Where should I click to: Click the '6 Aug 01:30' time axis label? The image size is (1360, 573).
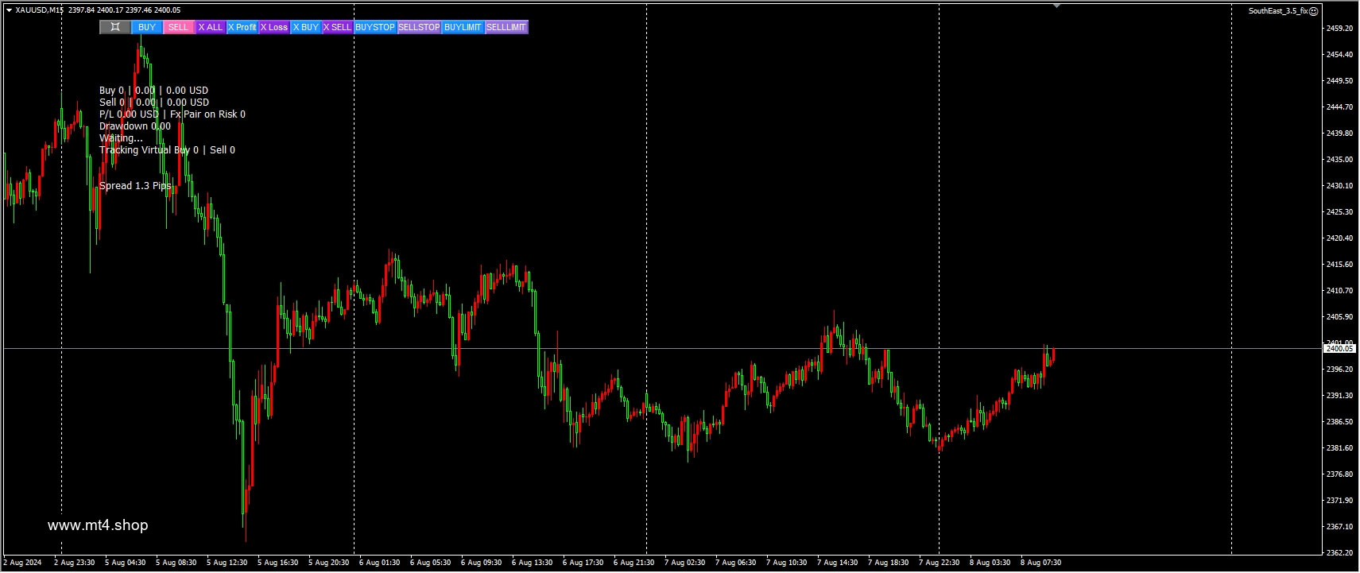pyautogui.click(x=380, y=563)
